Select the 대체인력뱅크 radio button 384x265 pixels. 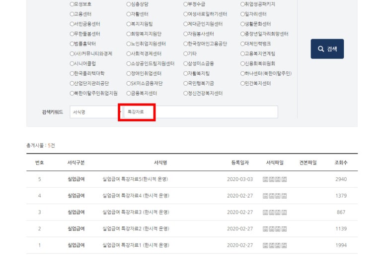(242, 44)
